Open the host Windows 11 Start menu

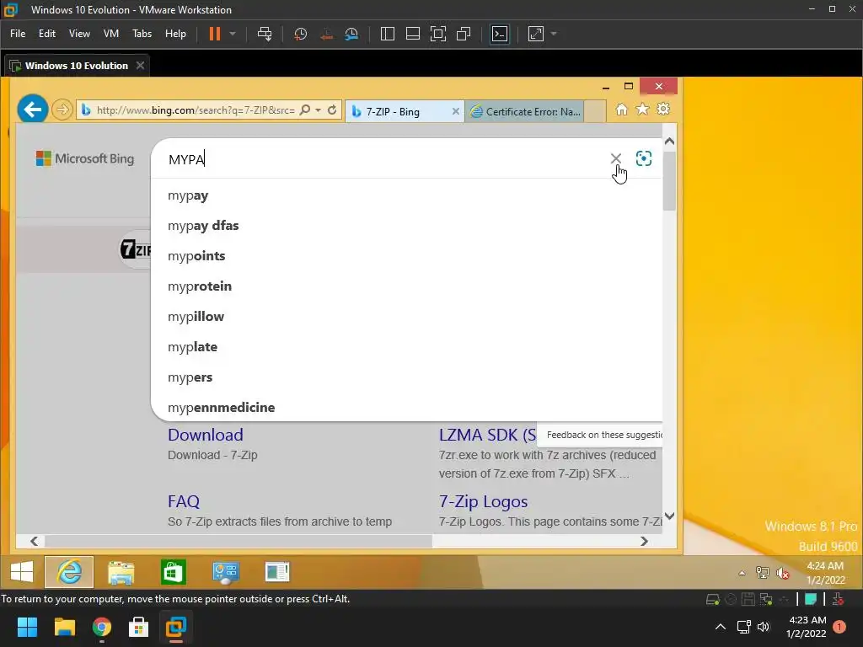27,627
